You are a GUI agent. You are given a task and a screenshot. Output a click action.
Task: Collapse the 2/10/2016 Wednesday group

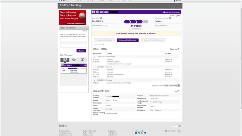click(94, 57)
